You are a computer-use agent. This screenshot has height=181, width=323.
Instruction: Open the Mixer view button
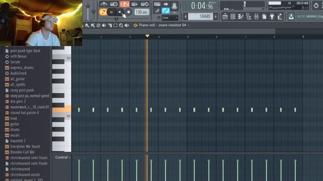click(256, 17)
